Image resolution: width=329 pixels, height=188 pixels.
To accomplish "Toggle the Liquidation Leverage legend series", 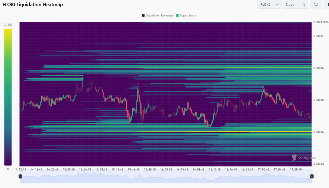I will pos(157,15).
